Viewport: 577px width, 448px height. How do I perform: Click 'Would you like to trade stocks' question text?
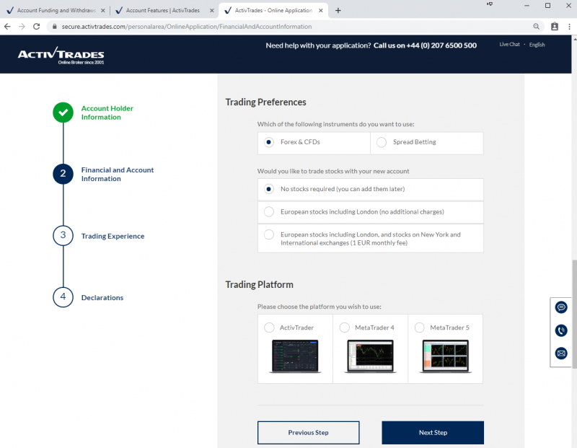pyautogui.click(x=333, y=171)
